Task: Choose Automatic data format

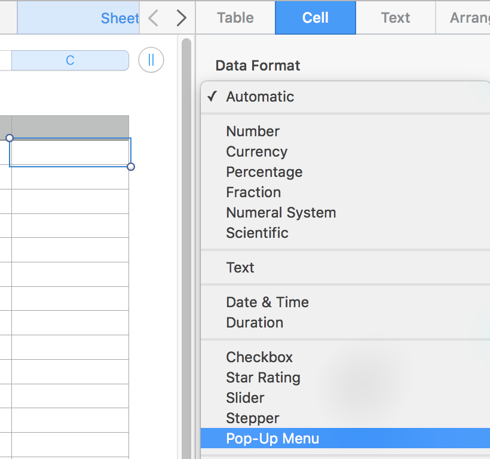Action: [260, 97]
